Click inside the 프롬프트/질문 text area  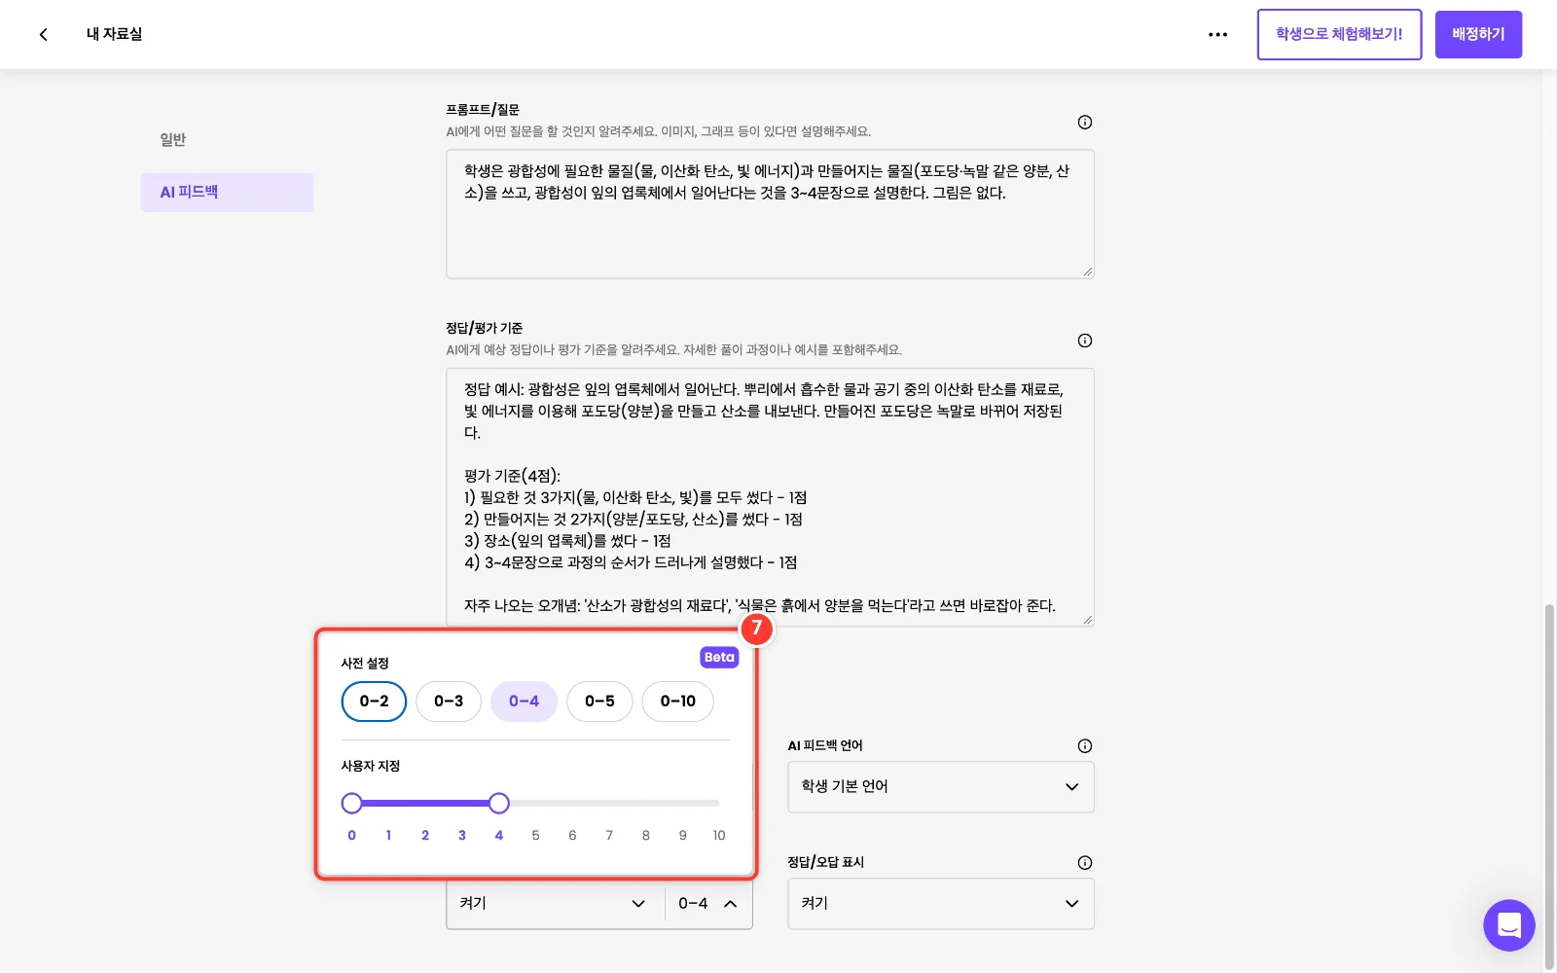[x=770, y=214]
